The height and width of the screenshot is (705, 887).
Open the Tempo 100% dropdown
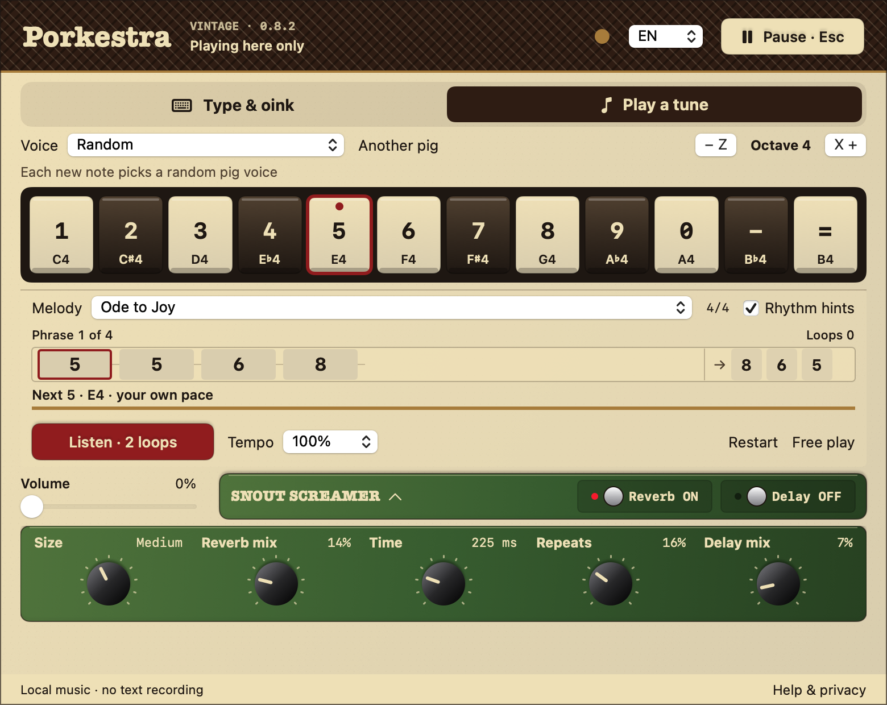(330, 442)
